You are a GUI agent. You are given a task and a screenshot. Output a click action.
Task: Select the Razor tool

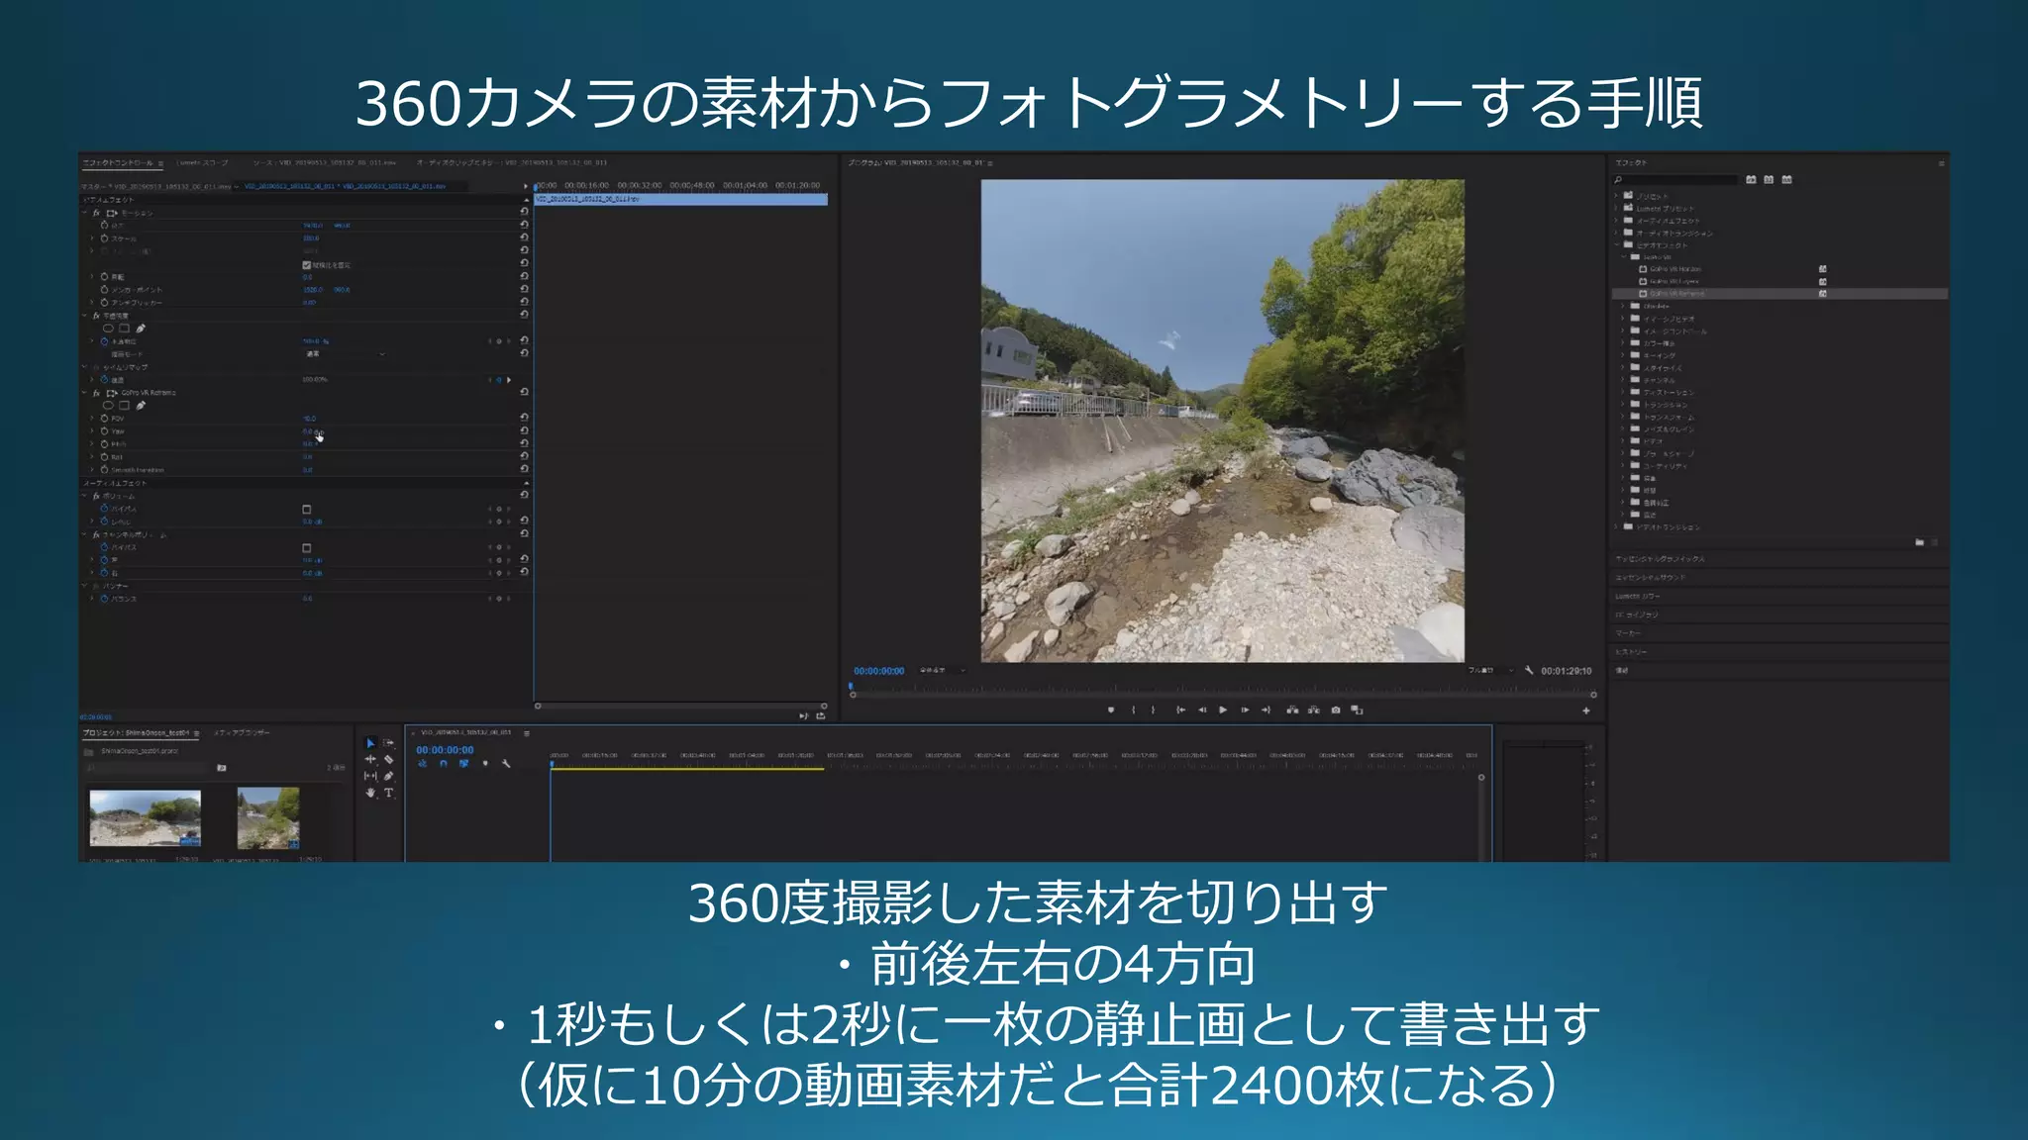[x=388, y=759]
